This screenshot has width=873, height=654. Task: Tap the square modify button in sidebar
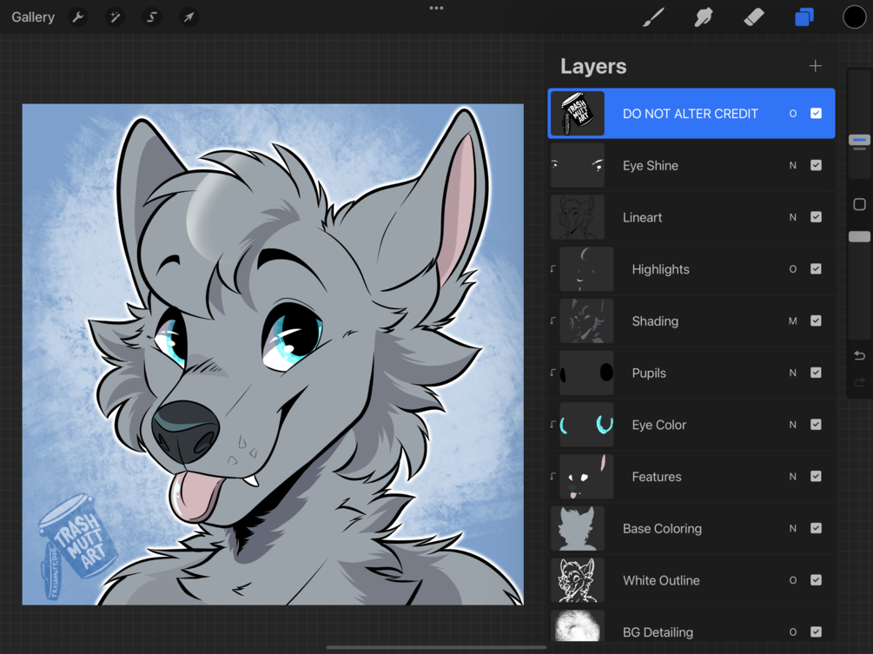click(x=859, y=204)
